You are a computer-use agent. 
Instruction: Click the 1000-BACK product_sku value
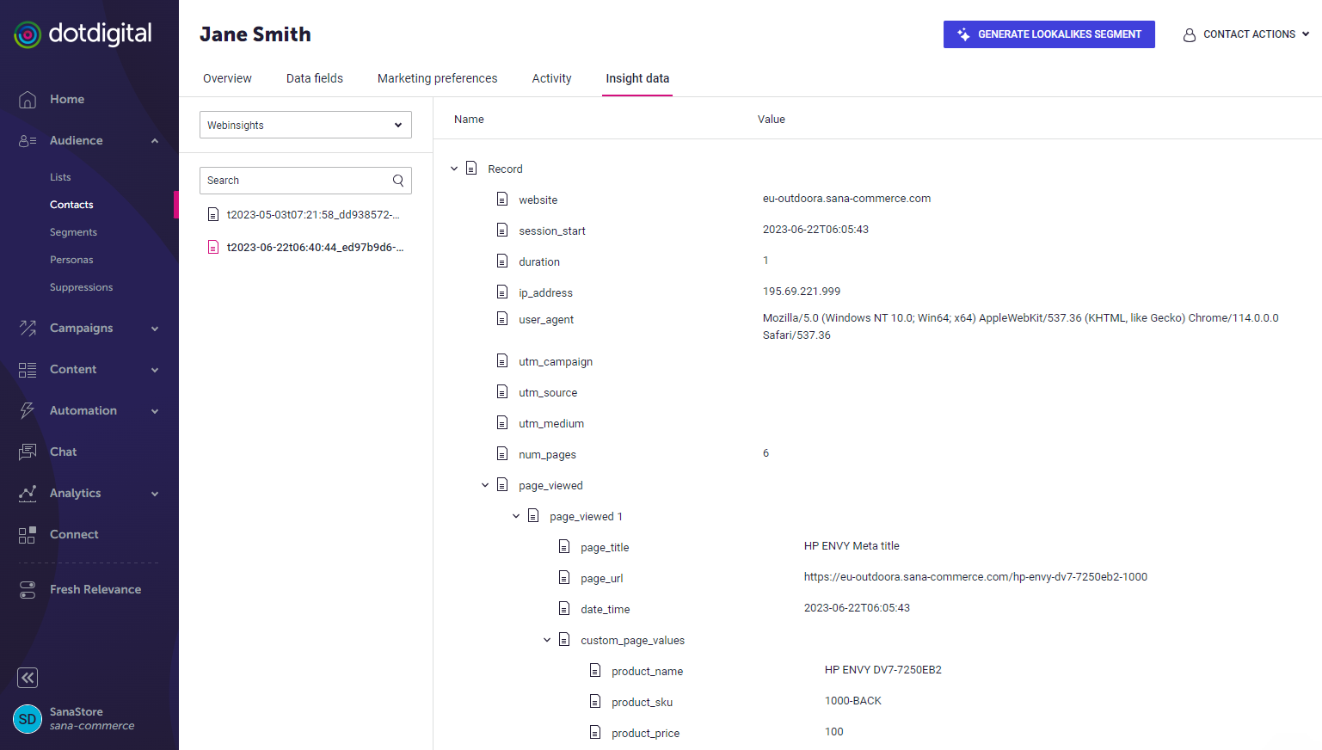[x=853, y=701]
